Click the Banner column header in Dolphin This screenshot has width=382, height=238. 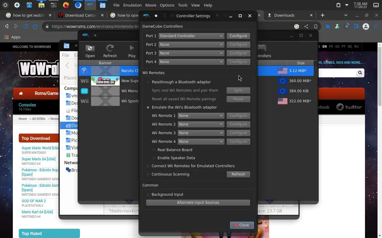tap(105, 63)
